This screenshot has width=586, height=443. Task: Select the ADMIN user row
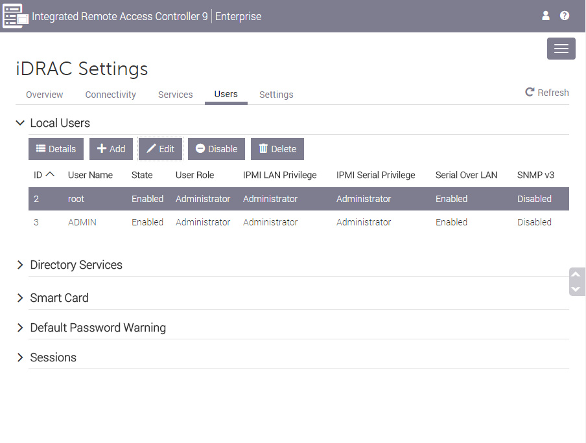[x=299, y=222]
